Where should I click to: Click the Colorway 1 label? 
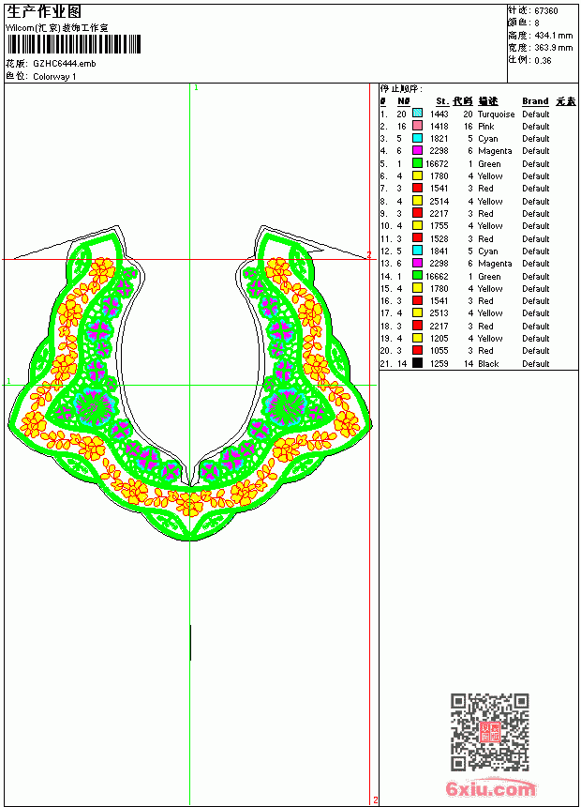(x=54, y=77)
